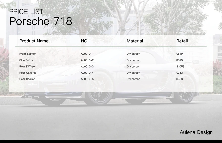The image size is (222, 143).
Task: Click 'Dry carbon' in Side Skirts row
Action: pos(133,60)
